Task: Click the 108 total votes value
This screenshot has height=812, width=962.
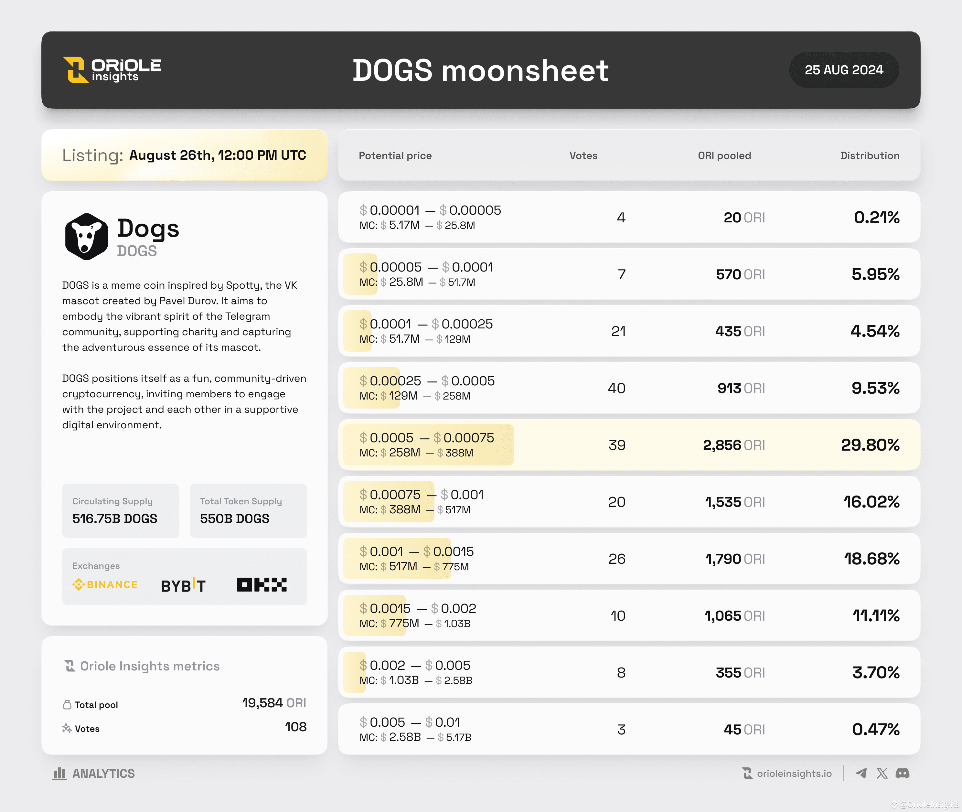Action: point(295,727)
